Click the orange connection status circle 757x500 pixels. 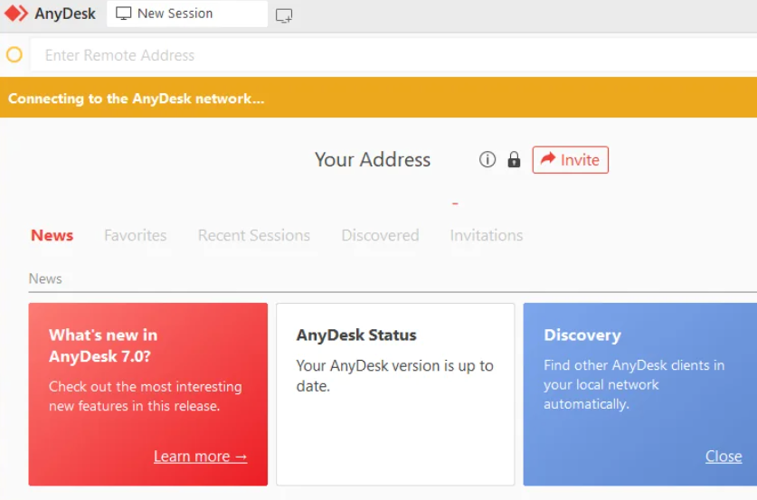point(14,55)
